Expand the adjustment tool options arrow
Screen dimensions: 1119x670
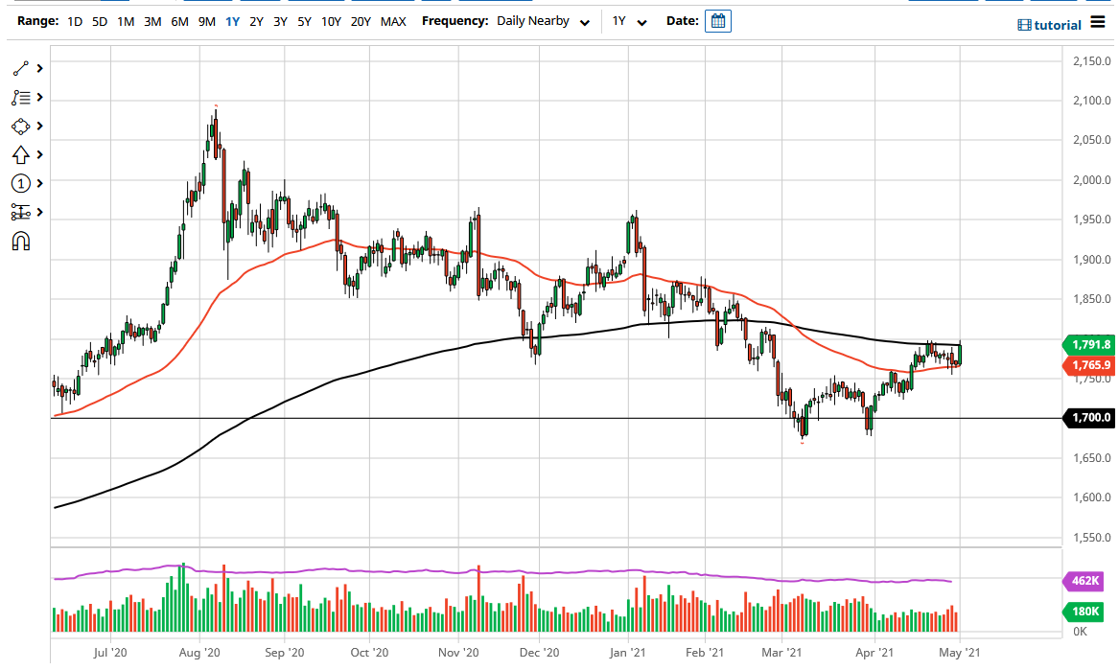coord(40,212)
